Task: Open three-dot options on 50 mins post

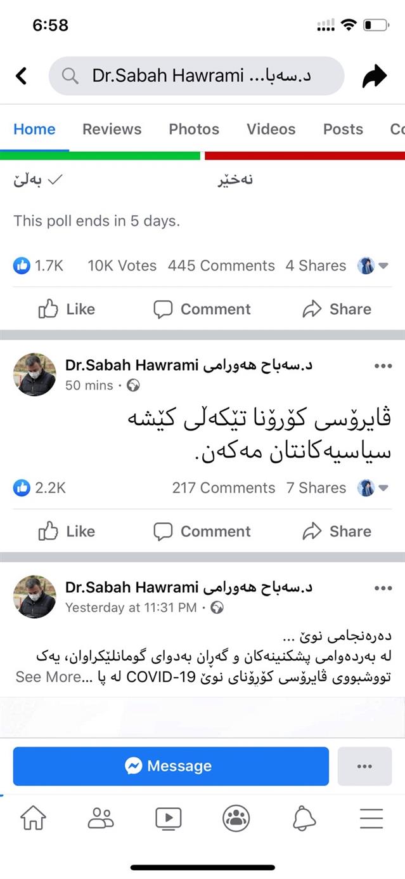Action: click(x=383, y=366)
